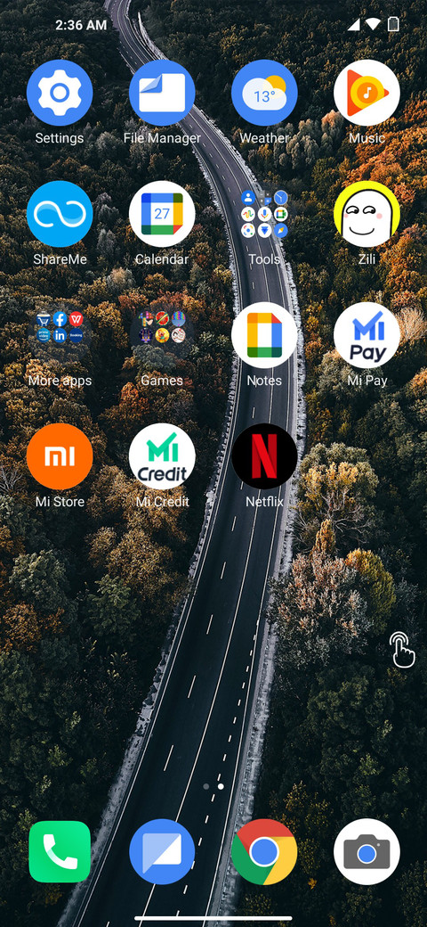Open the Mi Store app
Screen dimensions: 427x927
[x=60, y=456]
